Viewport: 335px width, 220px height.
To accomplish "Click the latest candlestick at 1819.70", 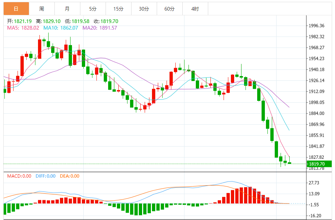I will click(x=289, y=163).
